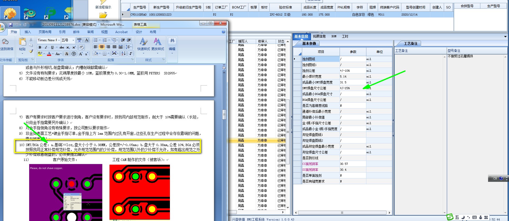The height and width of the screenshot is (221, 509).
Task: Select the CS面残铜率 row
Action: (343, 164)
